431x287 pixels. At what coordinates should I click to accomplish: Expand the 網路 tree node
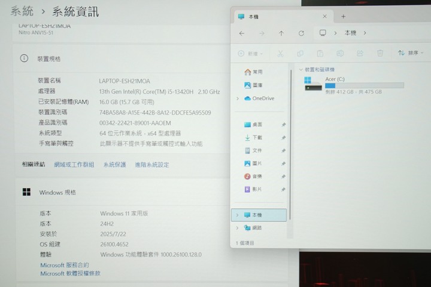tap(238, 228)
